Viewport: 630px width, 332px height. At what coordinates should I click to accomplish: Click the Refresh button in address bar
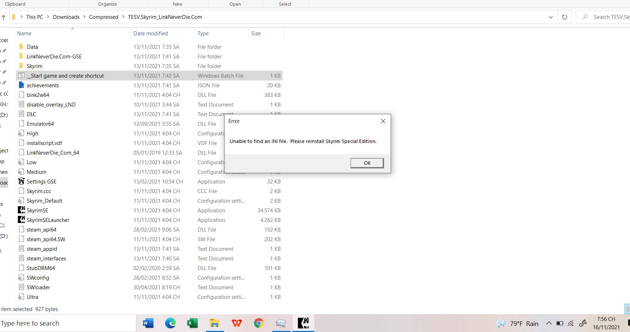click(564, 17)
